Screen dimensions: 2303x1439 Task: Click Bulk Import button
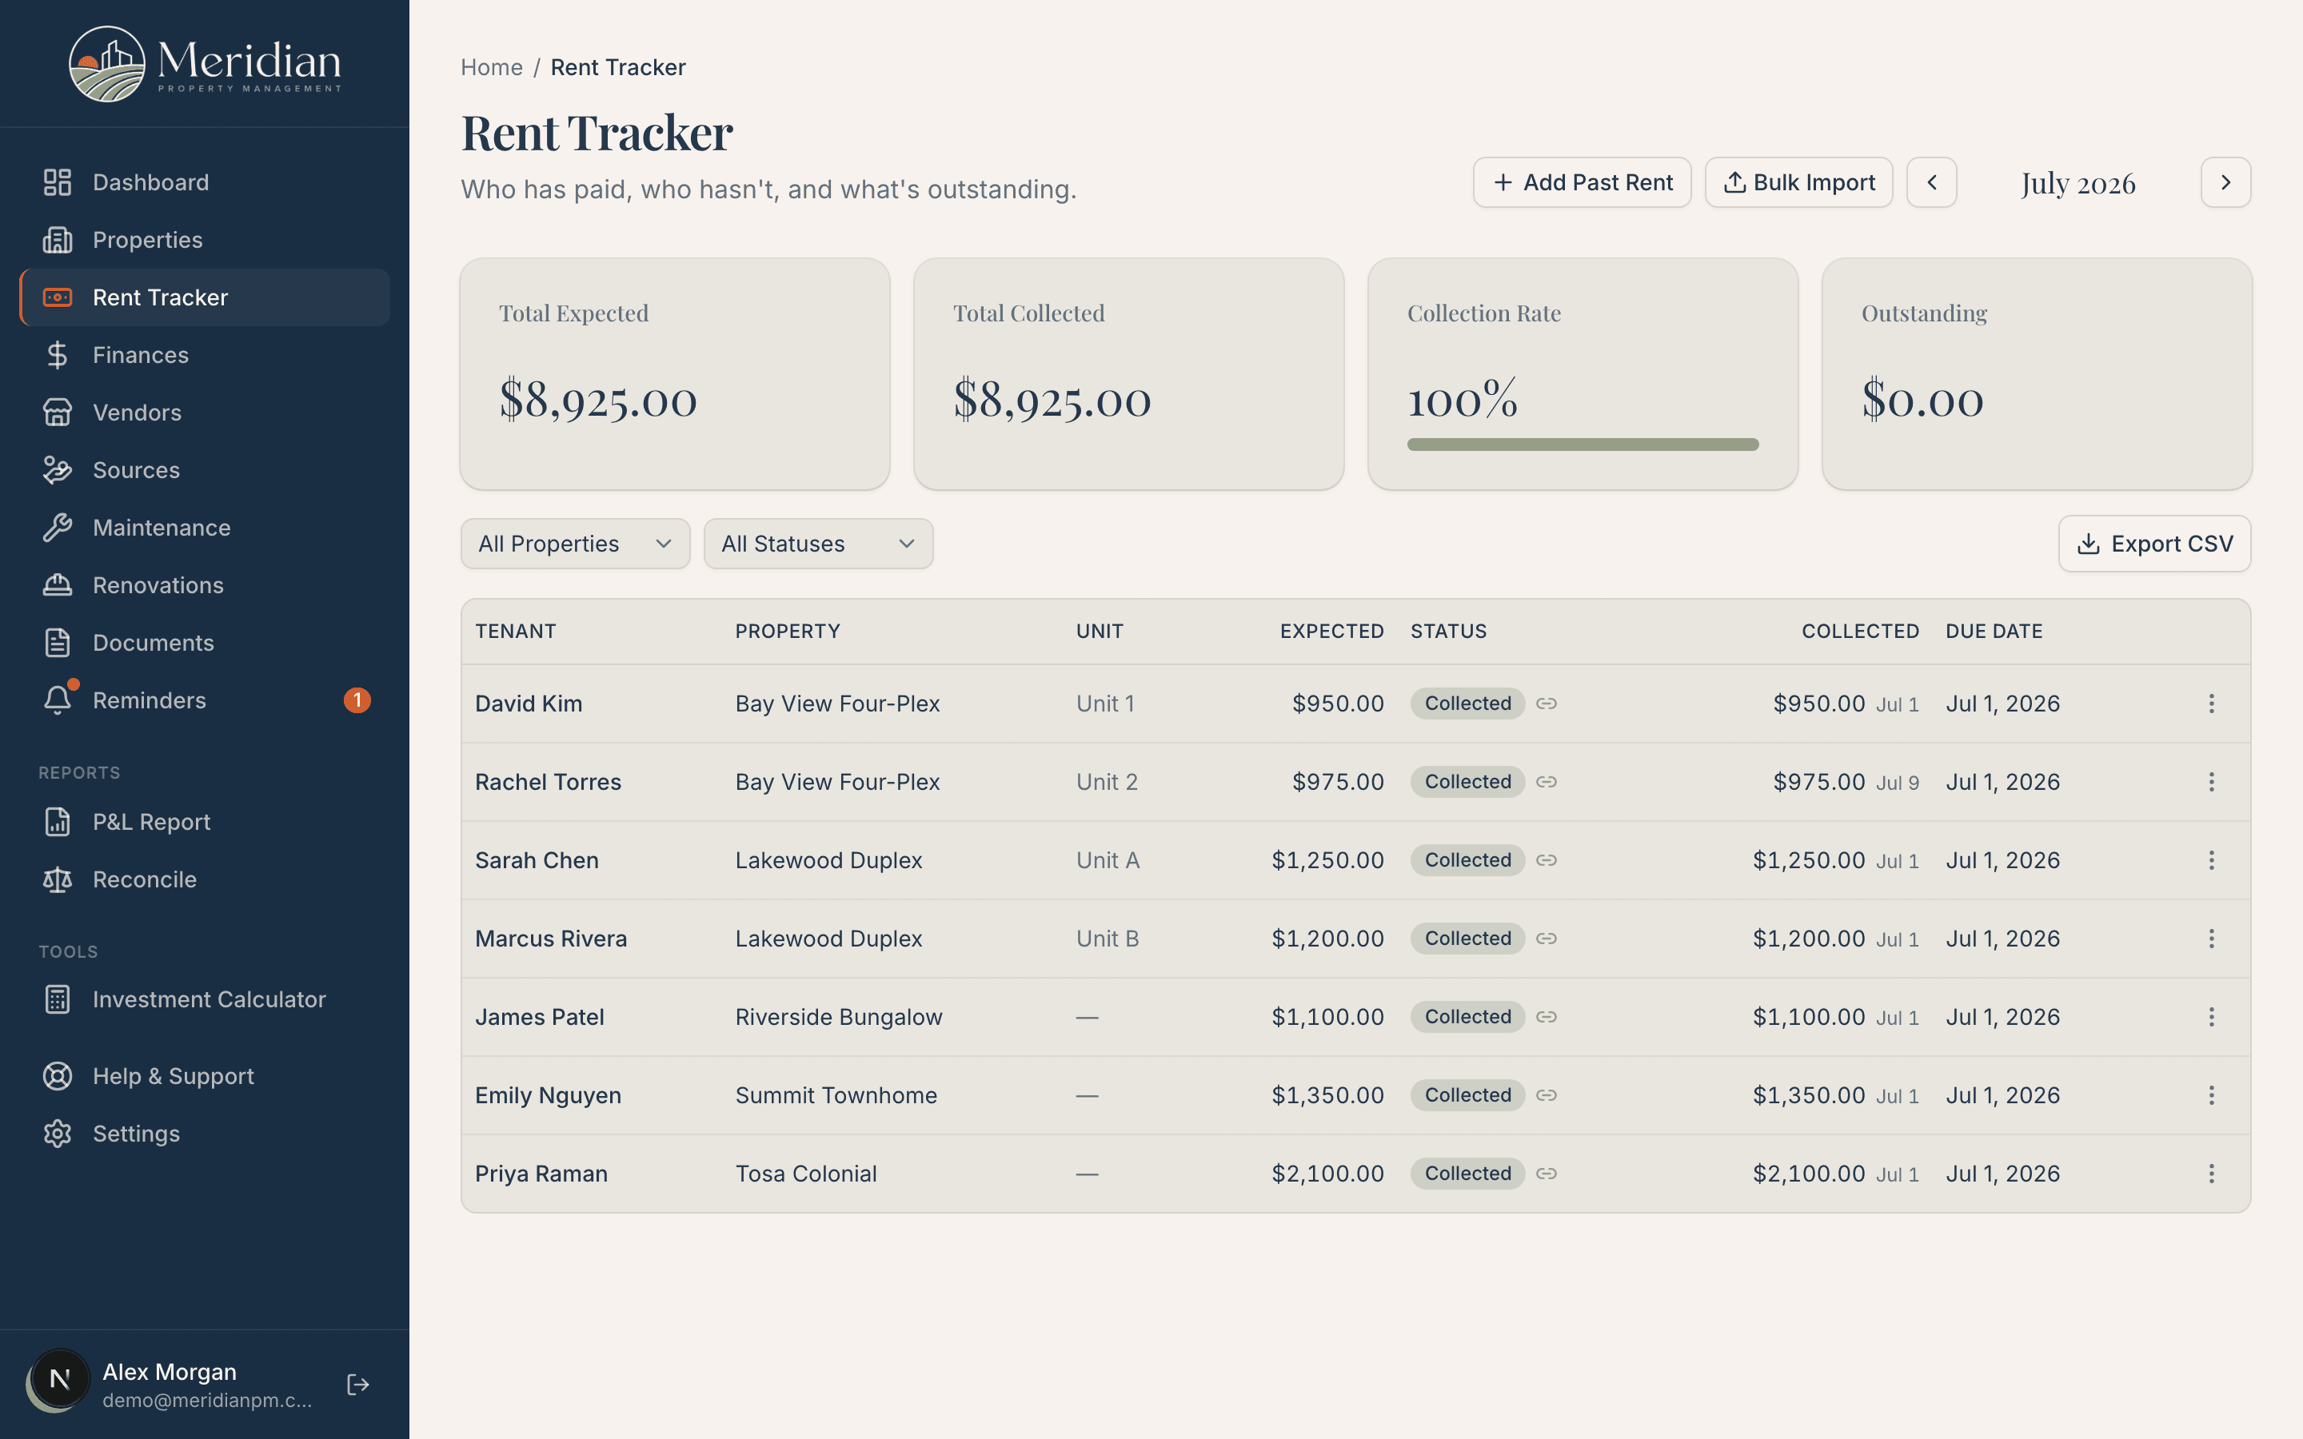pos(1798,181)
